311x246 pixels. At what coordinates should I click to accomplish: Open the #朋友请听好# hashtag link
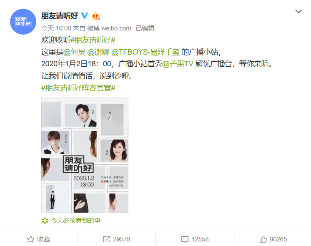click(93, 40)
